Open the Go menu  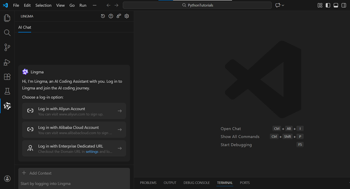[72, 5]
